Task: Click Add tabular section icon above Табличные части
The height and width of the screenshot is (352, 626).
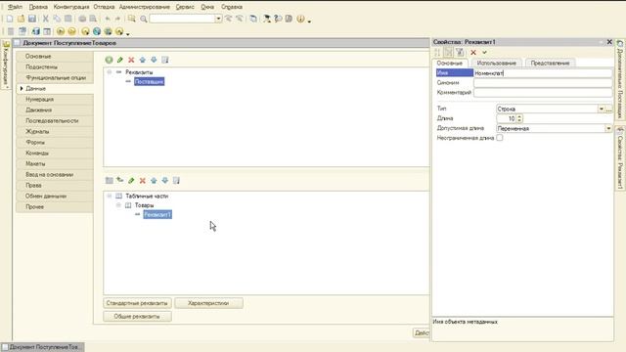Action: (109, 180)
